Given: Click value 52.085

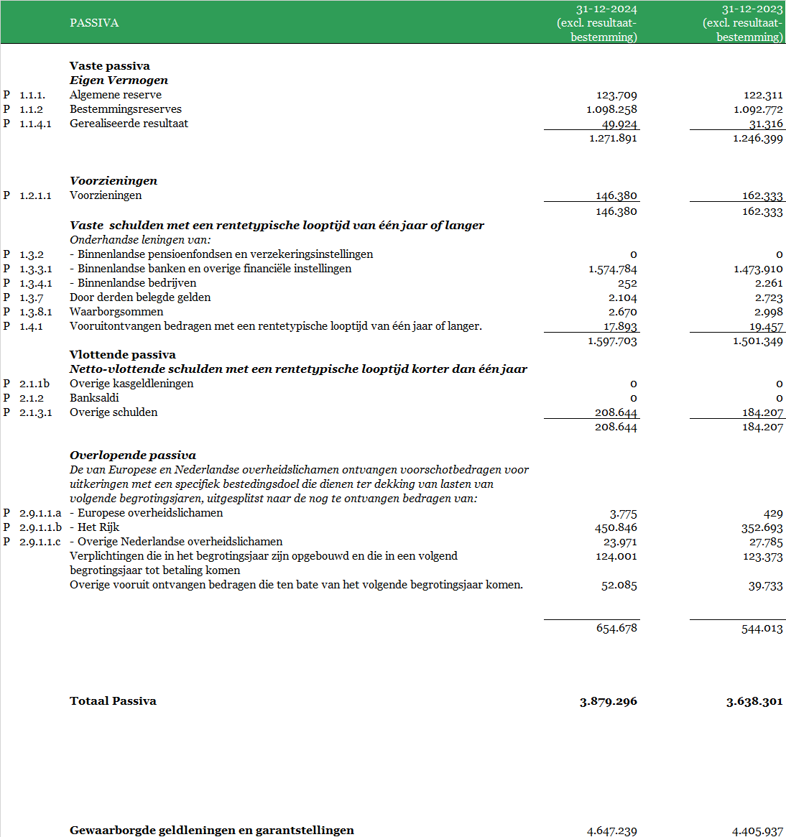Looking at the screenshot, I should point(619,586).
